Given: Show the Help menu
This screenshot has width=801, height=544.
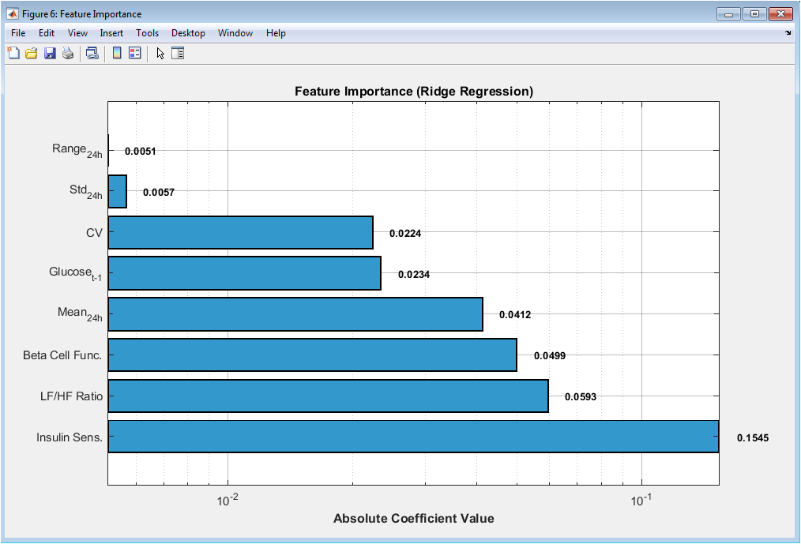Looking at the screenshot, I should tap(276, 33).
